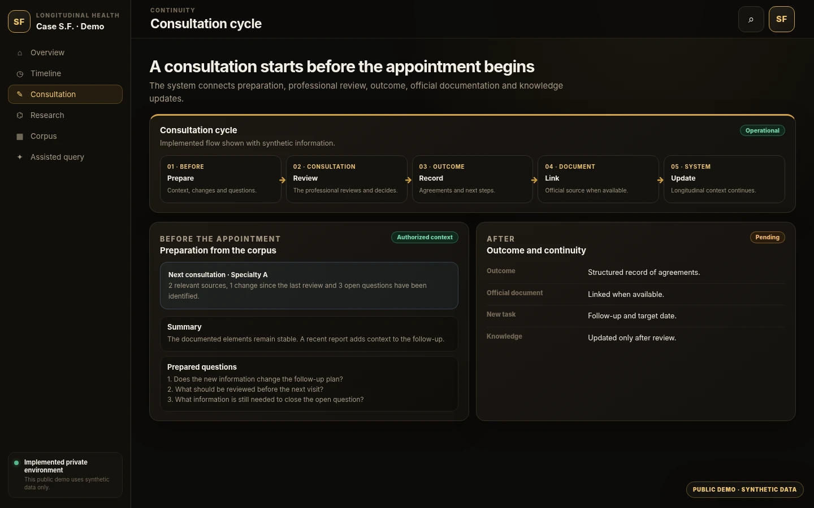
Task: Click "What should be reviewed before the next visit?"
Action: pyautogui.click(x=245, y=389)
